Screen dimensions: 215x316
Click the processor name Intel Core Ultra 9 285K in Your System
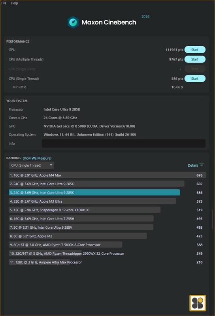62,109
